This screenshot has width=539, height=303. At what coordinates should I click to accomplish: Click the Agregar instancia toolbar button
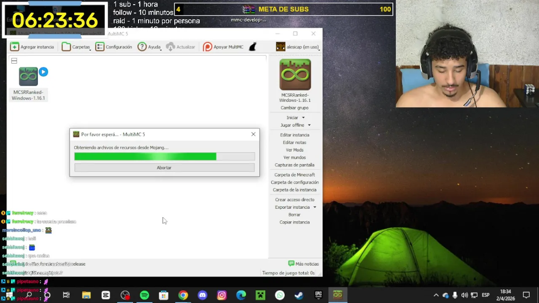(x=32, y=47)
